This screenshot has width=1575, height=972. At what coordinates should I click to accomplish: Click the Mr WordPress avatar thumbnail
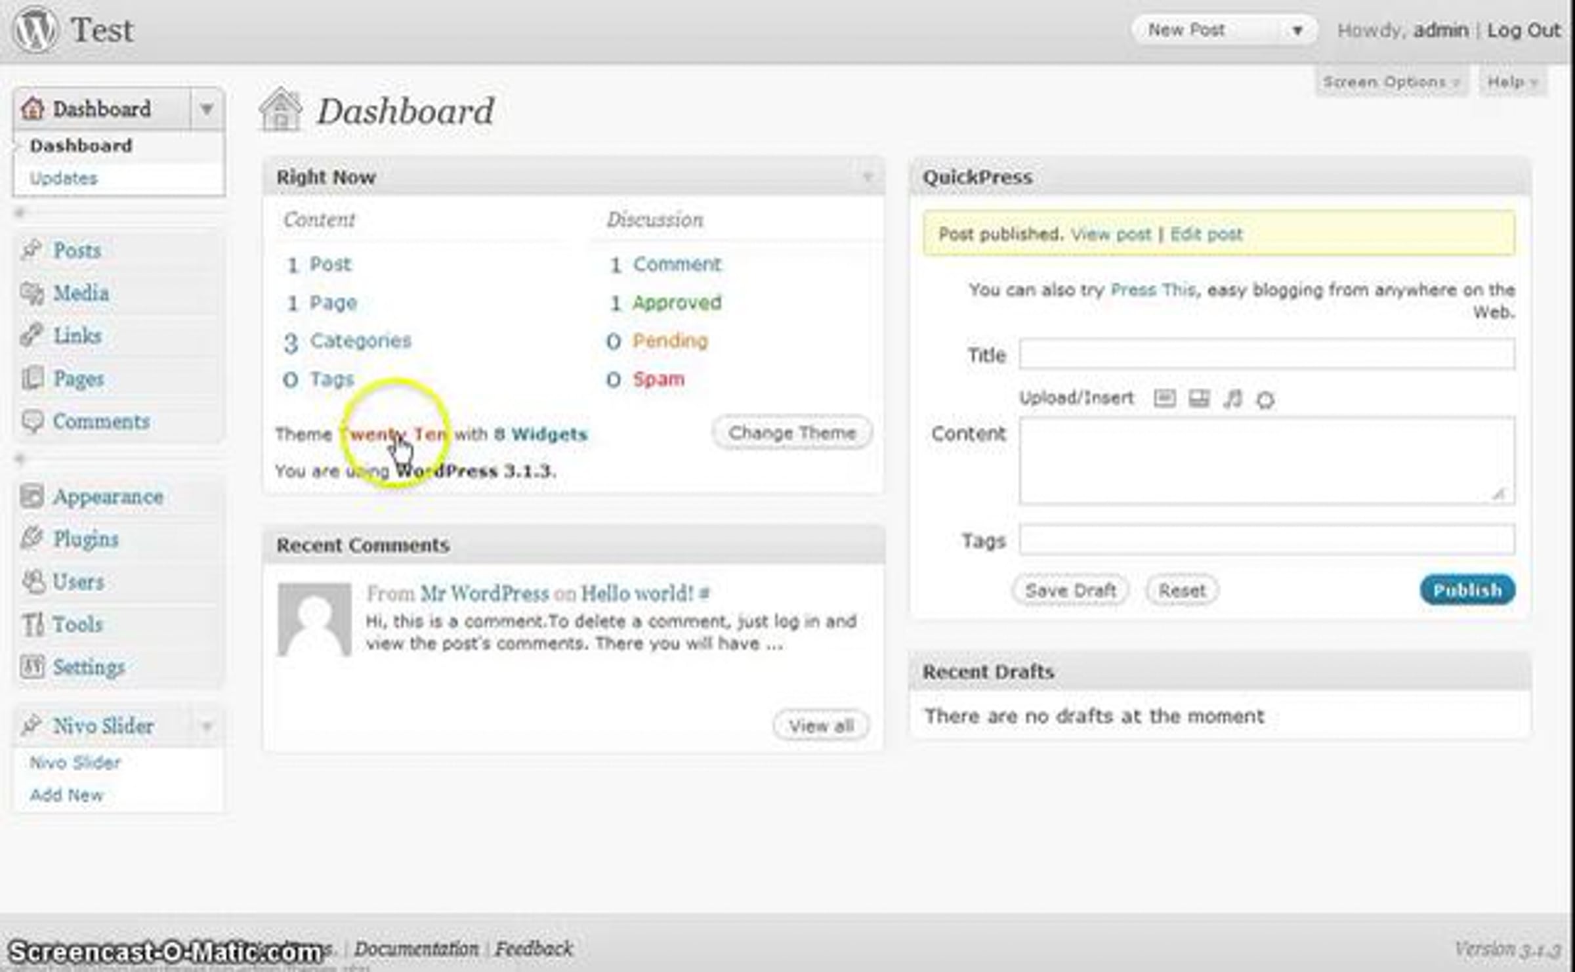click(x=314, y=620)
